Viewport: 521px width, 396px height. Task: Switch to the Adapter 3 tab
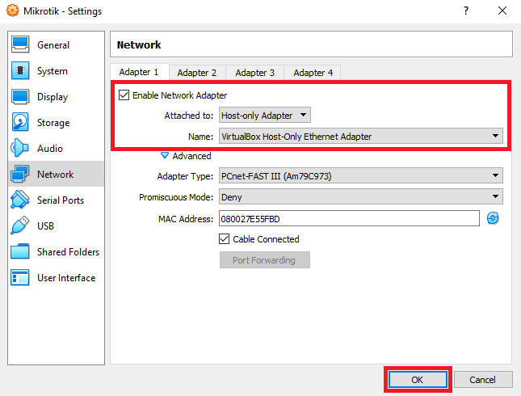pyautogui.click(x=255, y=73)
